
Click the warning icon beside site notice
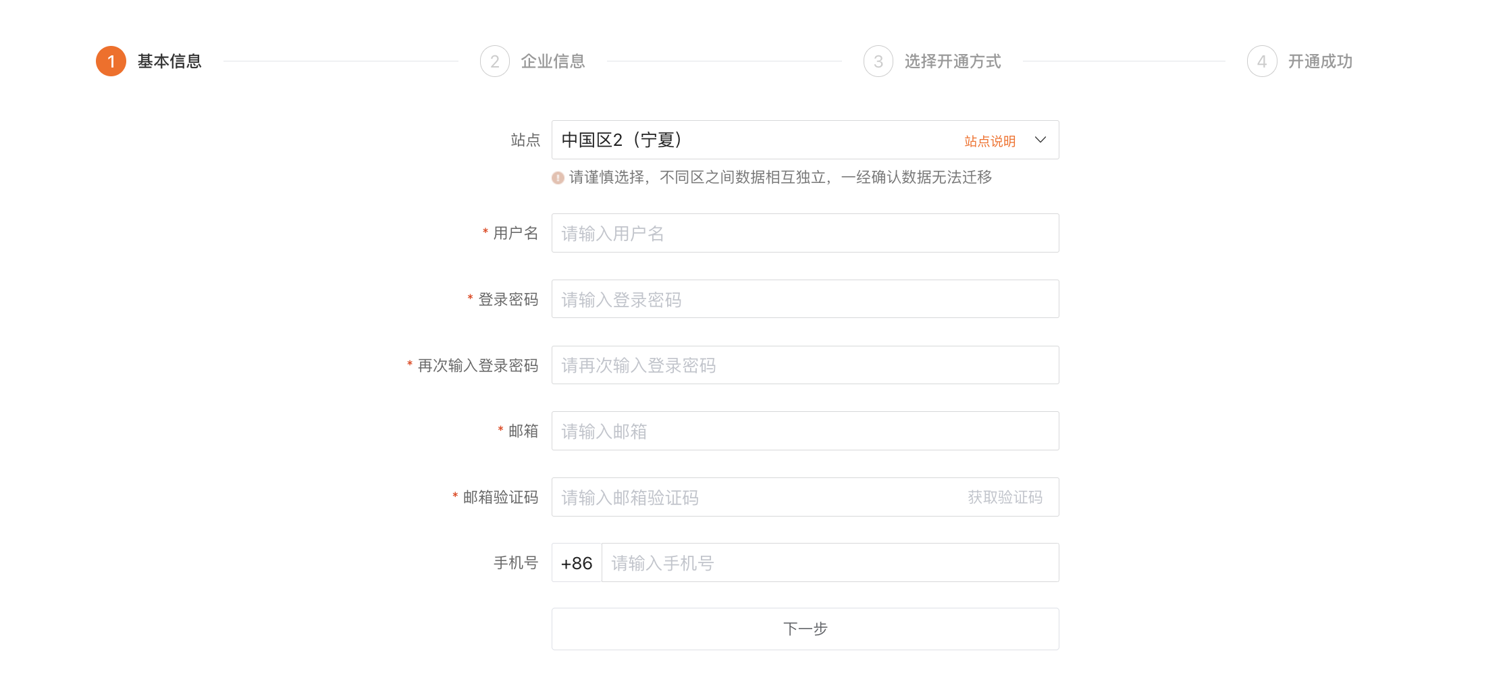point(558,178)
